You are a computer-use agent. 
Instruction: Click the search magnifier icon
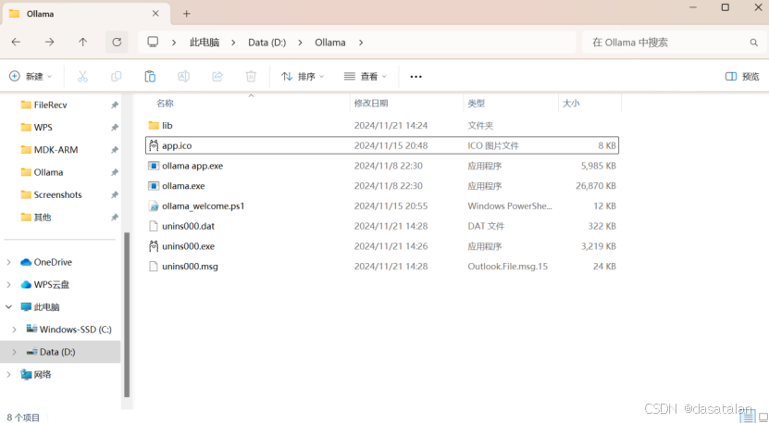[754, 43]
